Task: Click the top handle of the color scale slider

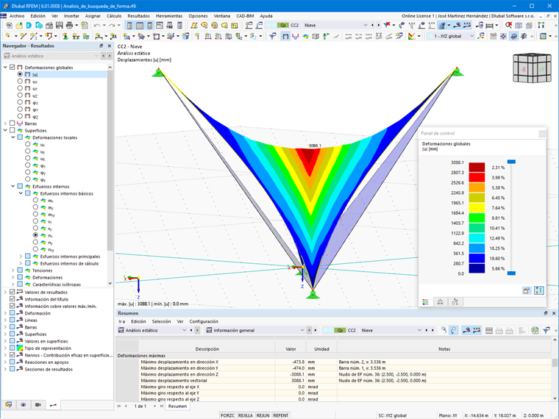Action: pyautogui.click(x=511, y=162)
